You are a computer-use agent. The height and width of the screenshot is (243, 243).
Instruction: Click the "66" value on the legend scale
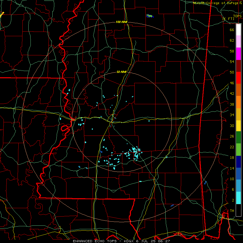(232, 30)
